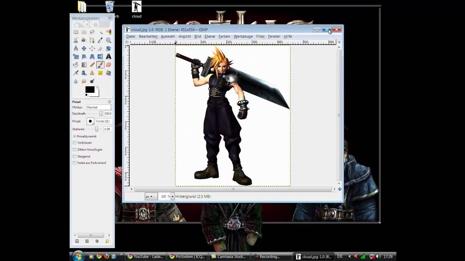Select the Blur/Sharpen drop tool

coord(76,81)
